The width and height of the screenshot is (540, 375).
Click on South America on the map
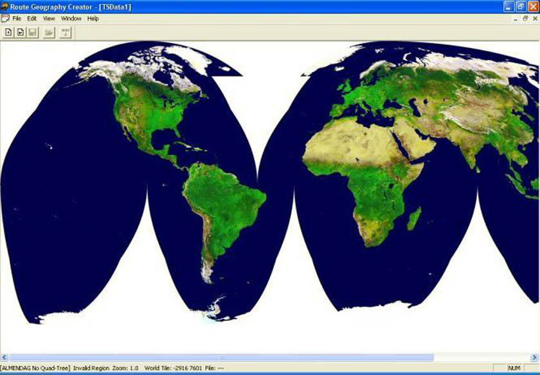click(222, 205)
